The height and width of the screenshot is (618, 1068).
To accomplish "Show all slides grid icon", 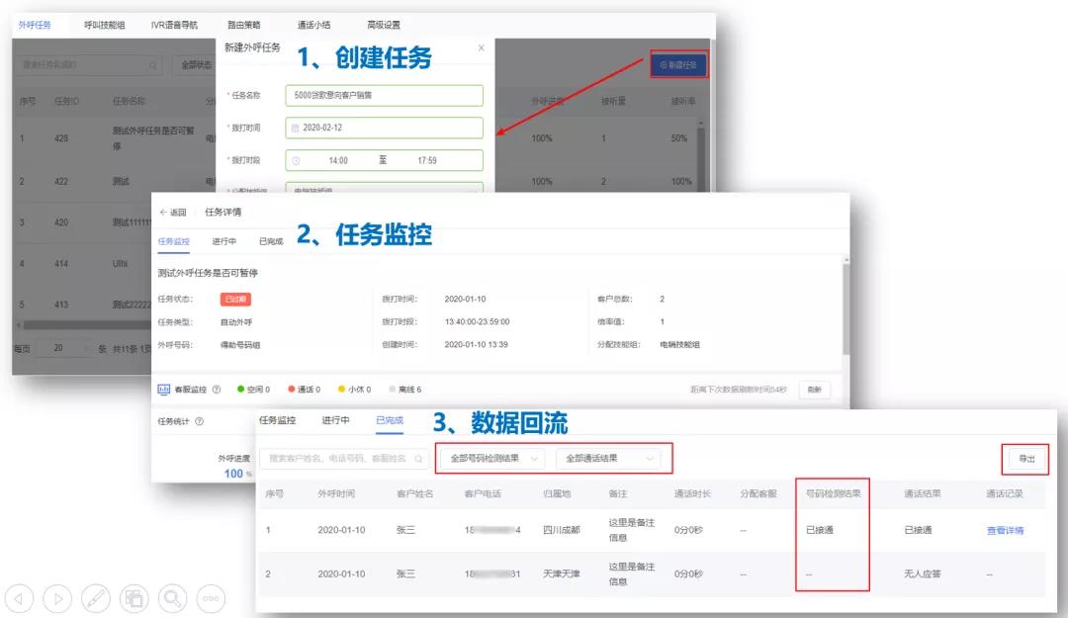I will point(133,597).
